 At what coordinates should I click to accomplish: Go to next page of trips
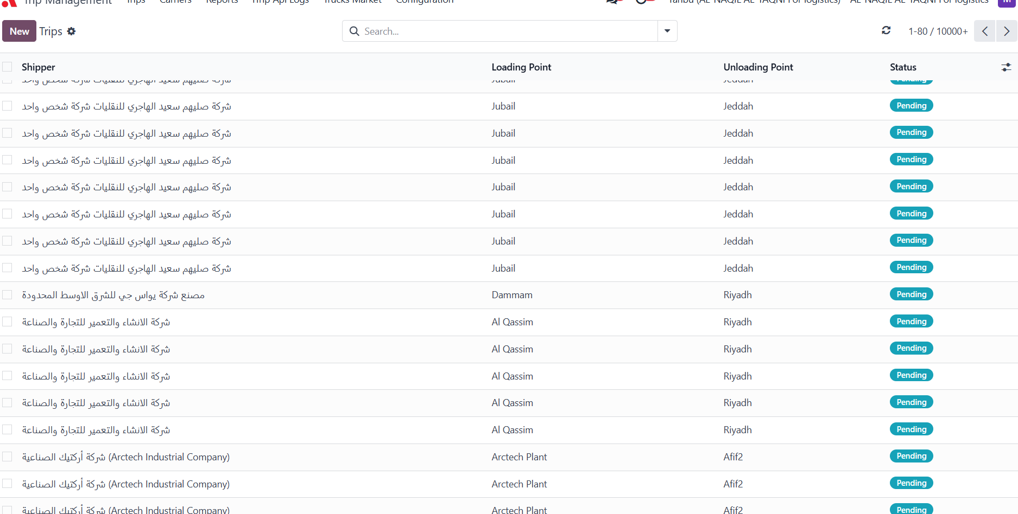click(x=1007, y=31)
